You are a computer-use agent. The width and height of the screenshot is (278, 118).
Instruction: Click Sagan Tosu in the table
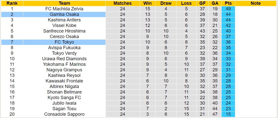click(64, 109)
